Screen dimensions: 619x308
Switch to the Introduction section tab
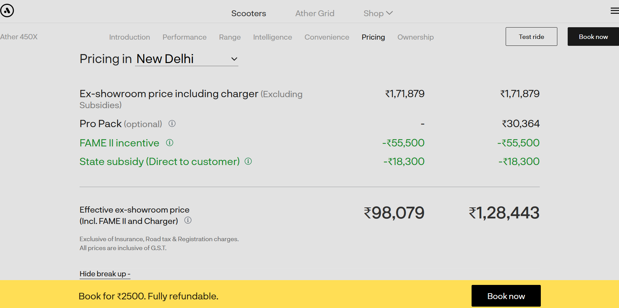point(130,37)
